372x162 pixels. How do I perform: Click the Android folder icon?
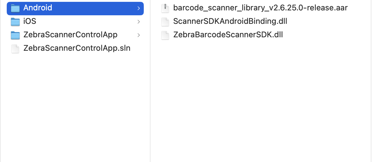tap(15, 8)
